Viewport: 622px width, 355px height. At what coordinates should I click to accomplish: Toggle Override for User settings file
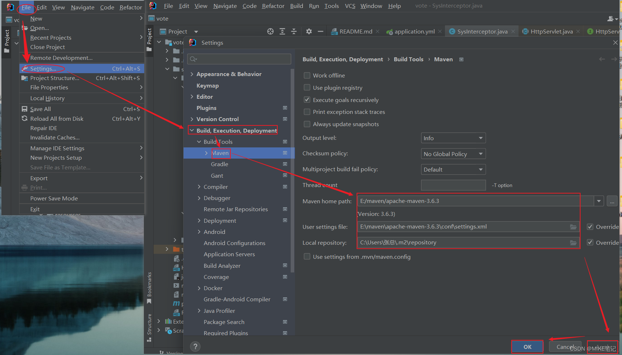coord(590,227)
